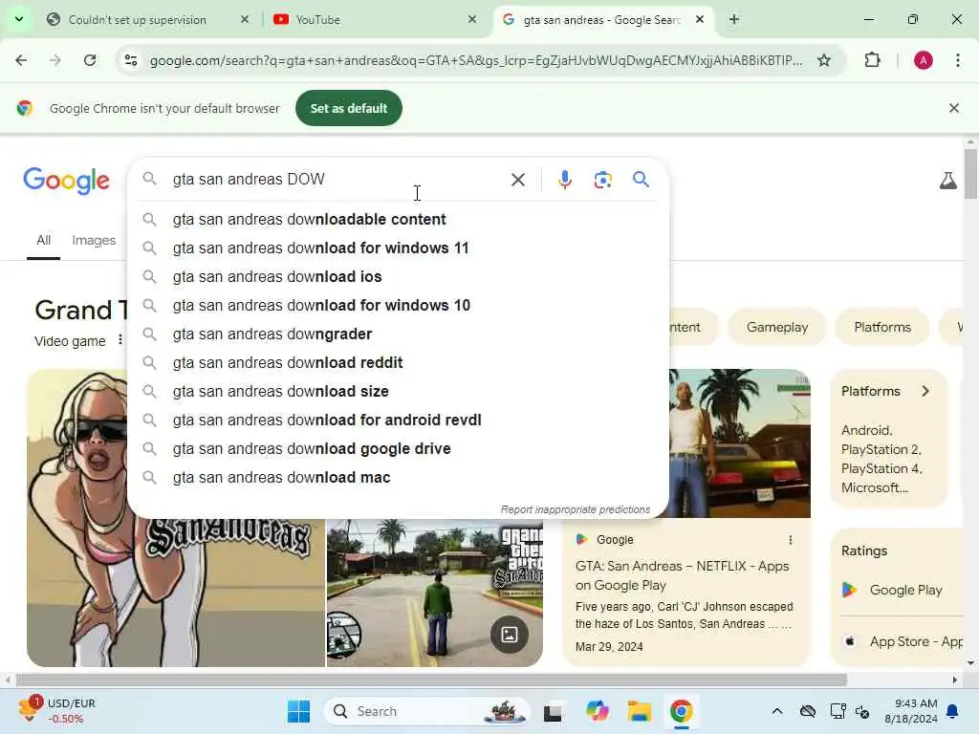Go back to previous page
The height and width of the screenshot is (734, 979).
[21, 60]
